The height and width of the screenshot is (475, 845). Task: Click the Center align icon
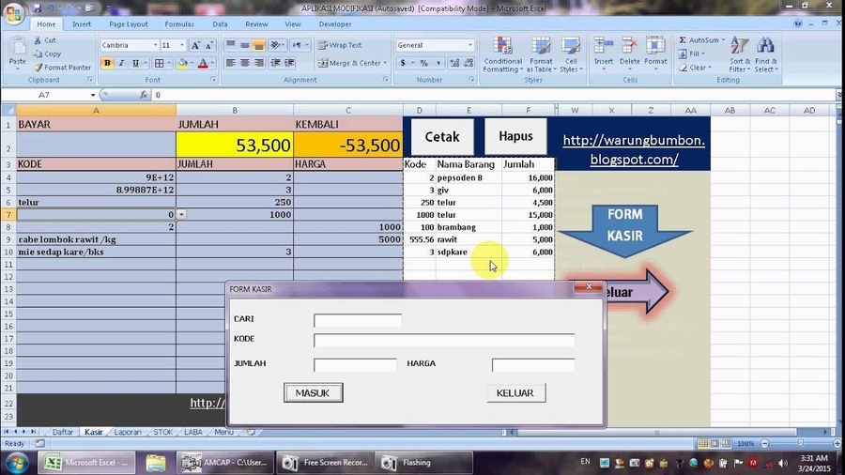pyautogui.click(x=246, y=63)
